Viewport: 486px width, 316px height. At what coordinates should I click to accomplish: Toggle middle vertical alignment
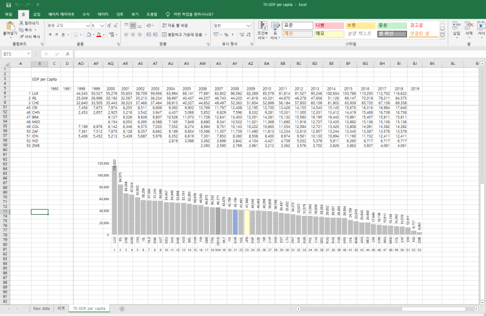(x=133, y=25)
